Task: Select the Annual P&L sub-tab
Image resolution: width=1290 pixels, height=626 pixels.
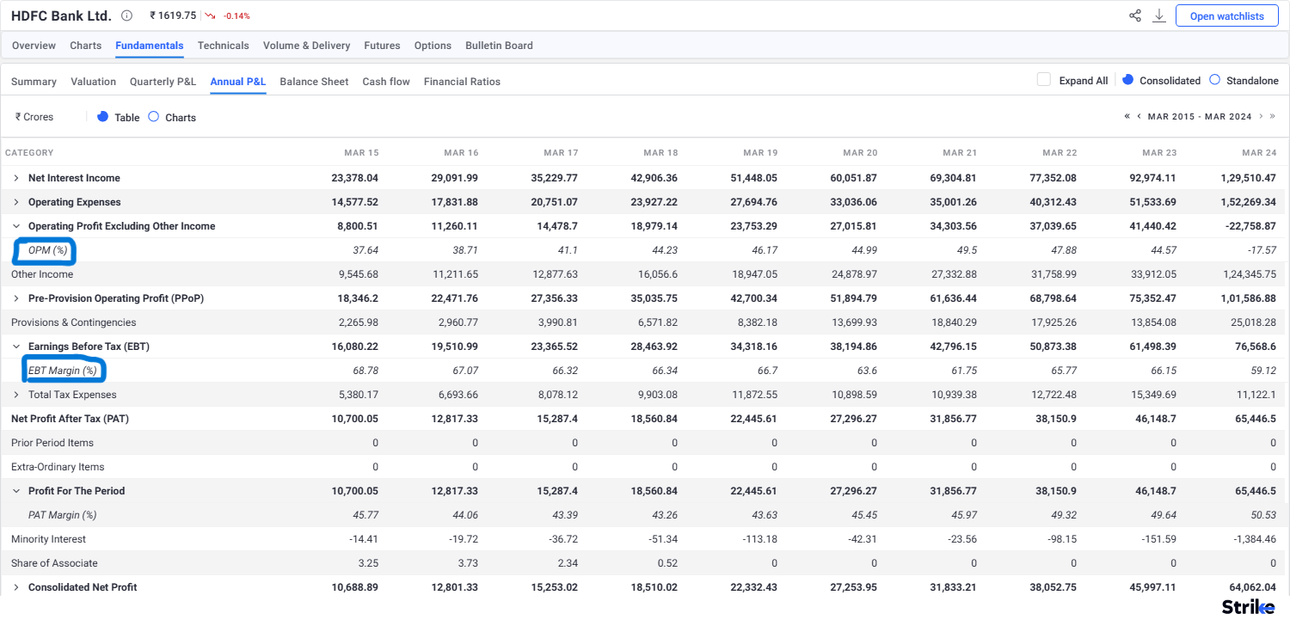Action: pyautogui.click(x=238, y=82)
